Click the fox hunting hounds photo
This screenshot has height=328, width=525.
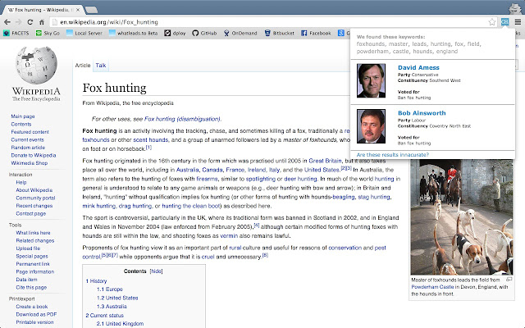coord(462,216)
